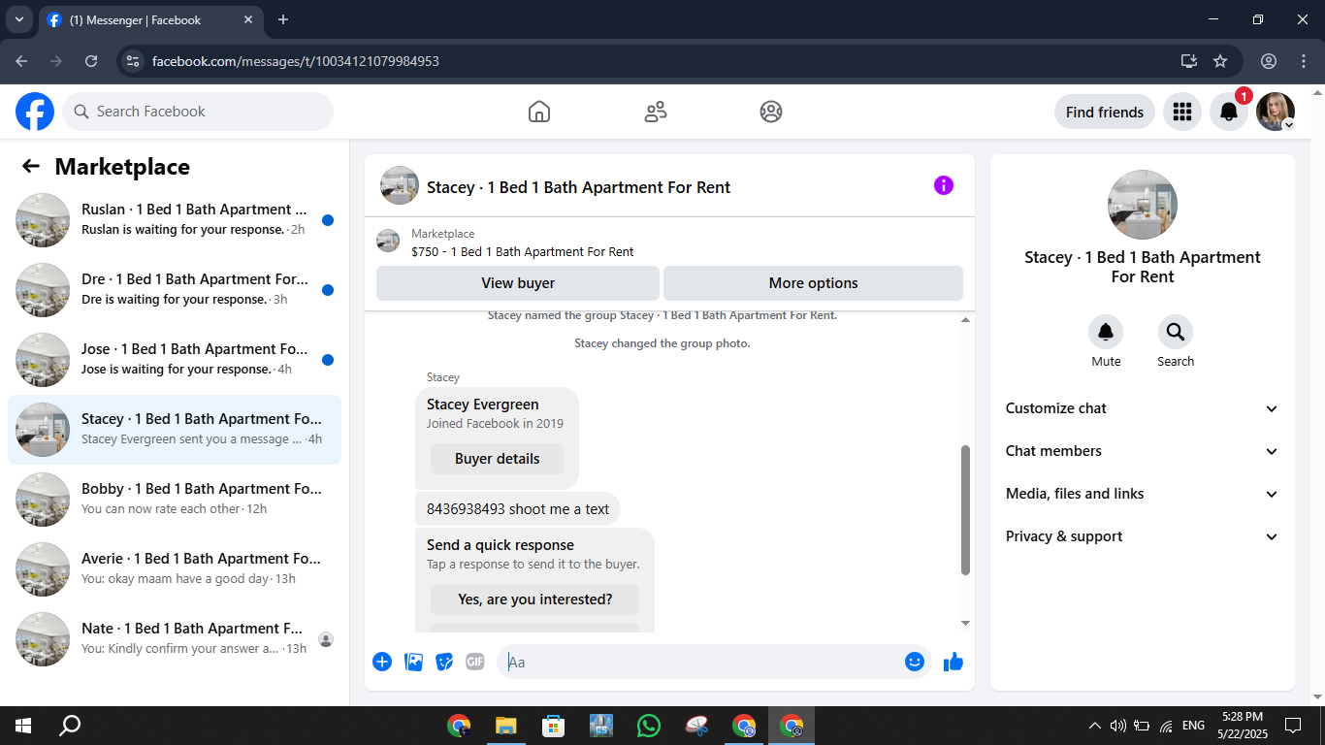Image resolution: width=1325 pixels, height=745 pixels.
Task: Open the Bobby apartment conversation
Action: click(175, 500)
